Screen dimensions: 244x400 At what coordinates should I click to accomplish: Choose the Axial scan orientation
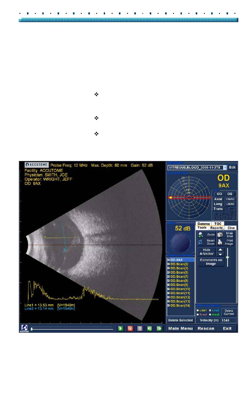point(218,199)
